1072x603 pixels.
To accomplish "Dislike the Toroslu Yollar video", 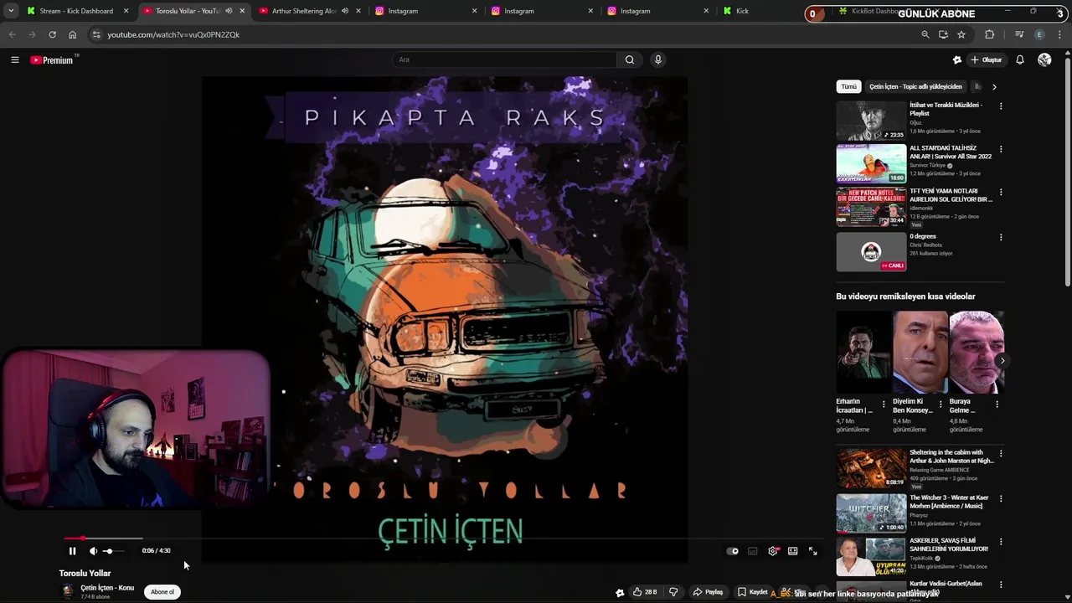I will tap(673, 592).
